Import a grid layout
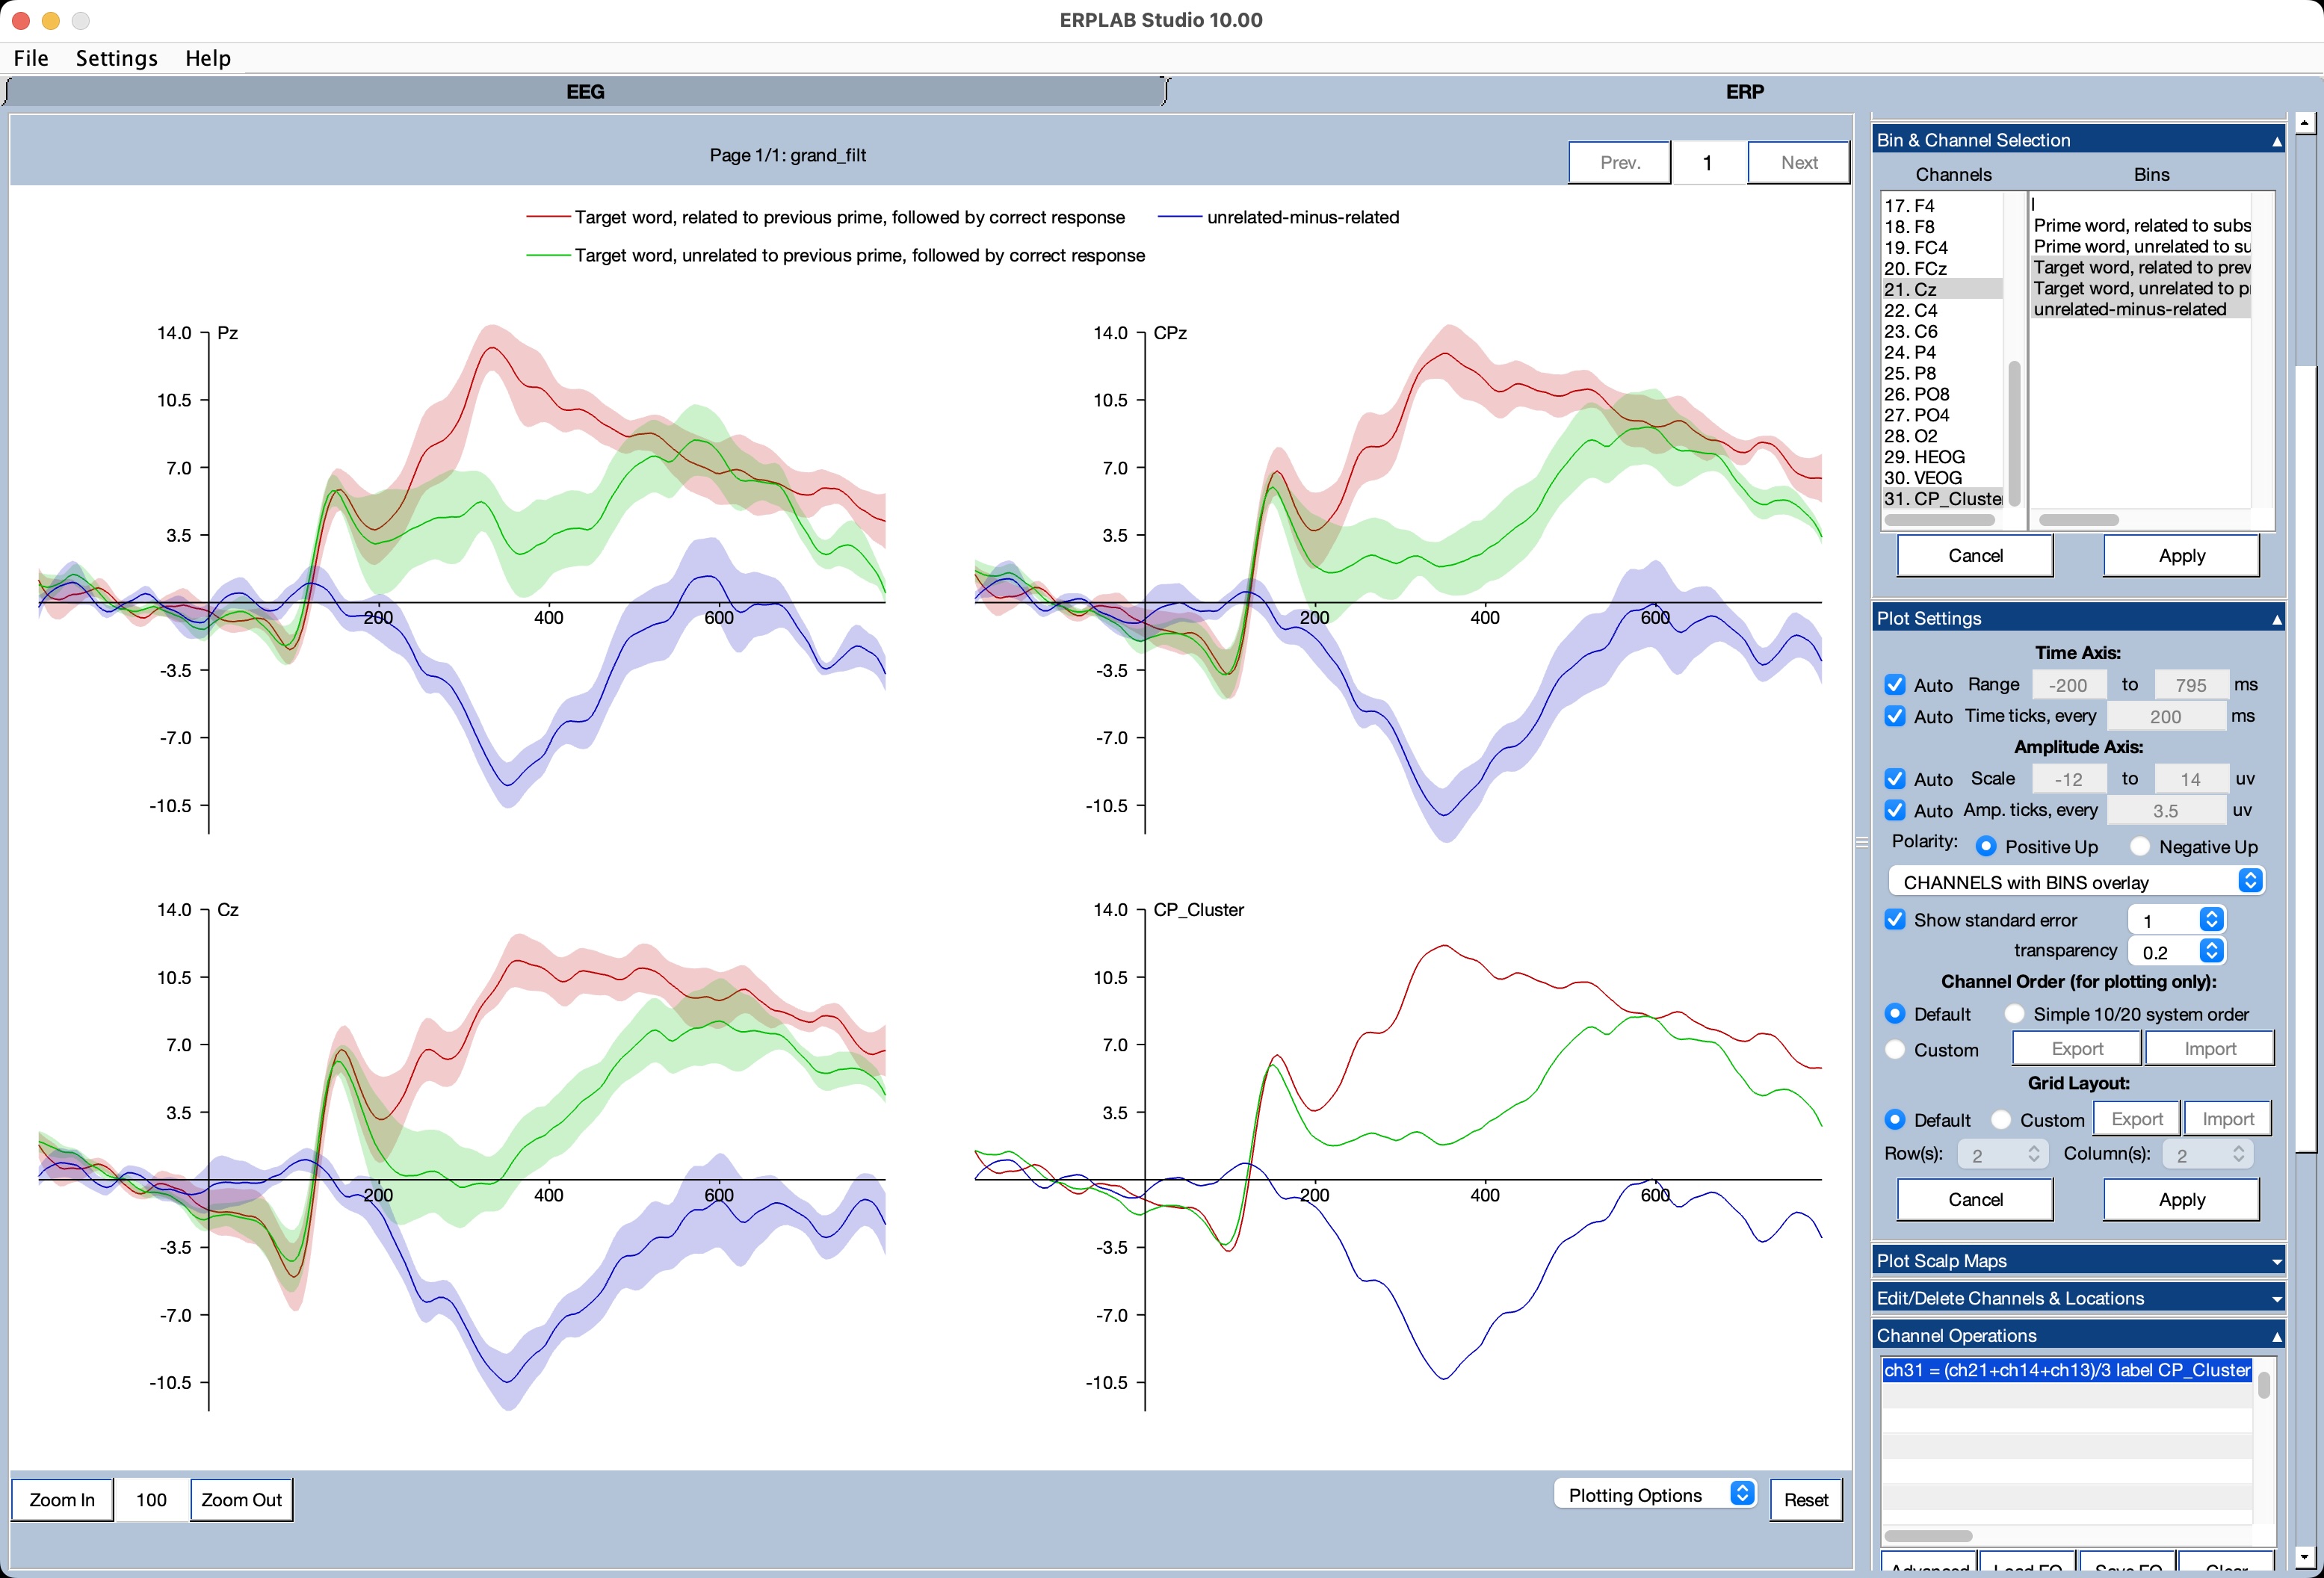 2228,1119
